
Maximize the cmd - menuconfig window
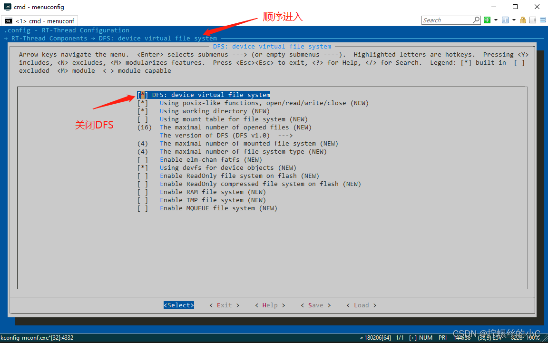coord(515,7)
